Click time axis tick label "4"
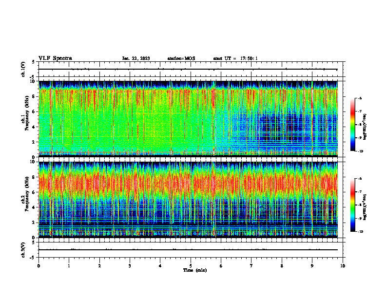This screenshot has width=386, height=298. coord(160,266)
